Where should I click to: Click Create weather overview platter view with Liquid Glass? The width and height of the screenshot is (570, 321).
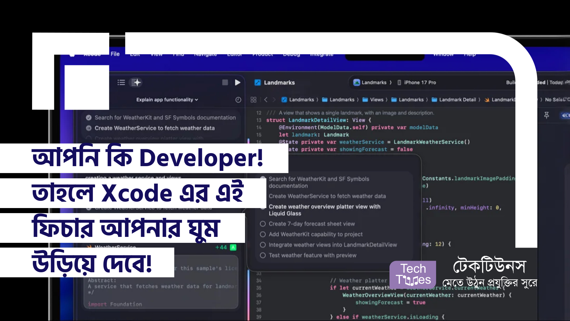pyautogui.click(x=324, y=210)
